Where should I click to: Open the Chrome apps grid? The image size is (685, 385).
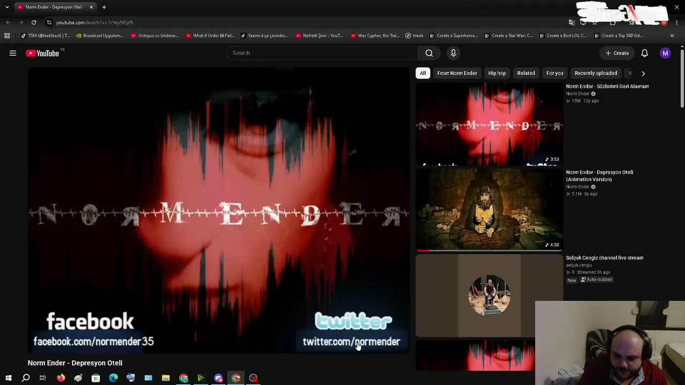coord(7,36)
